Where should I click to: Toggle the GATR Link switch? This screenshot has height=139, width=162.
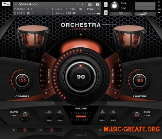(17, 116)
